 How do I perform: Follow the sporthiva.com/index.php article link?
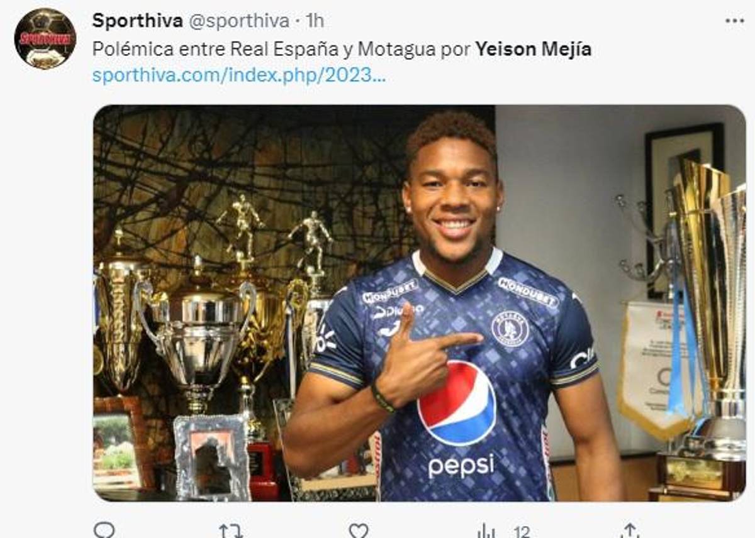(x=239, y=76)
